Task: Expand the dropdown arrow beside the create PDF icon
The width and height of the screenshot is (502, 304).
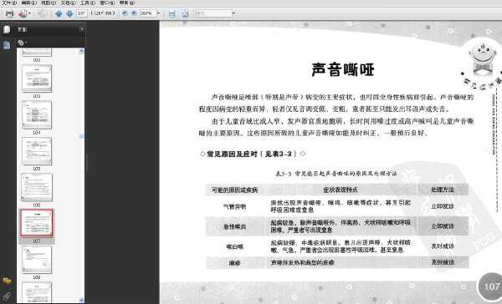Action: point(30,13)
